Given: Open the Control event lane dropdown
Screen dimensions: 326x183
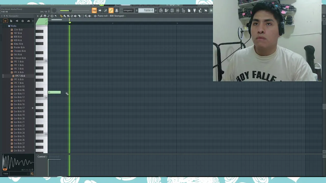Looking at the screenshot, I should [x=42, y=157].
